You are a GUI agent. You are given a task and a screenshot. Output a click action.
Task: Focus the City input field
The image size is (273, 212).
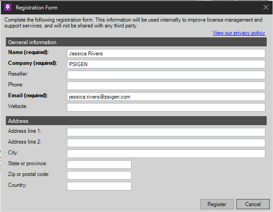[x=166, y=154]
